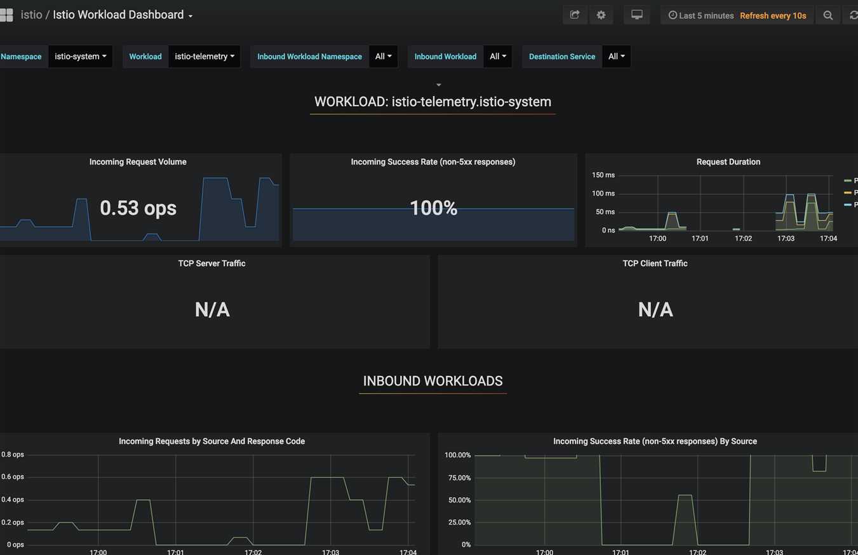Screen dimensions: 858x555
Task: Open Incoming Request Volume panel title
Action: click(x=138, y=162)
